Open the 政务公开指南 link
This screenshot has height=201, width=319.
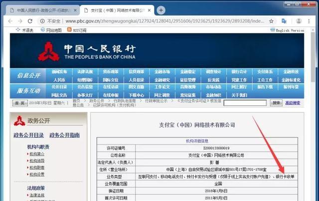pyautogui.click(x=64, y=135)
